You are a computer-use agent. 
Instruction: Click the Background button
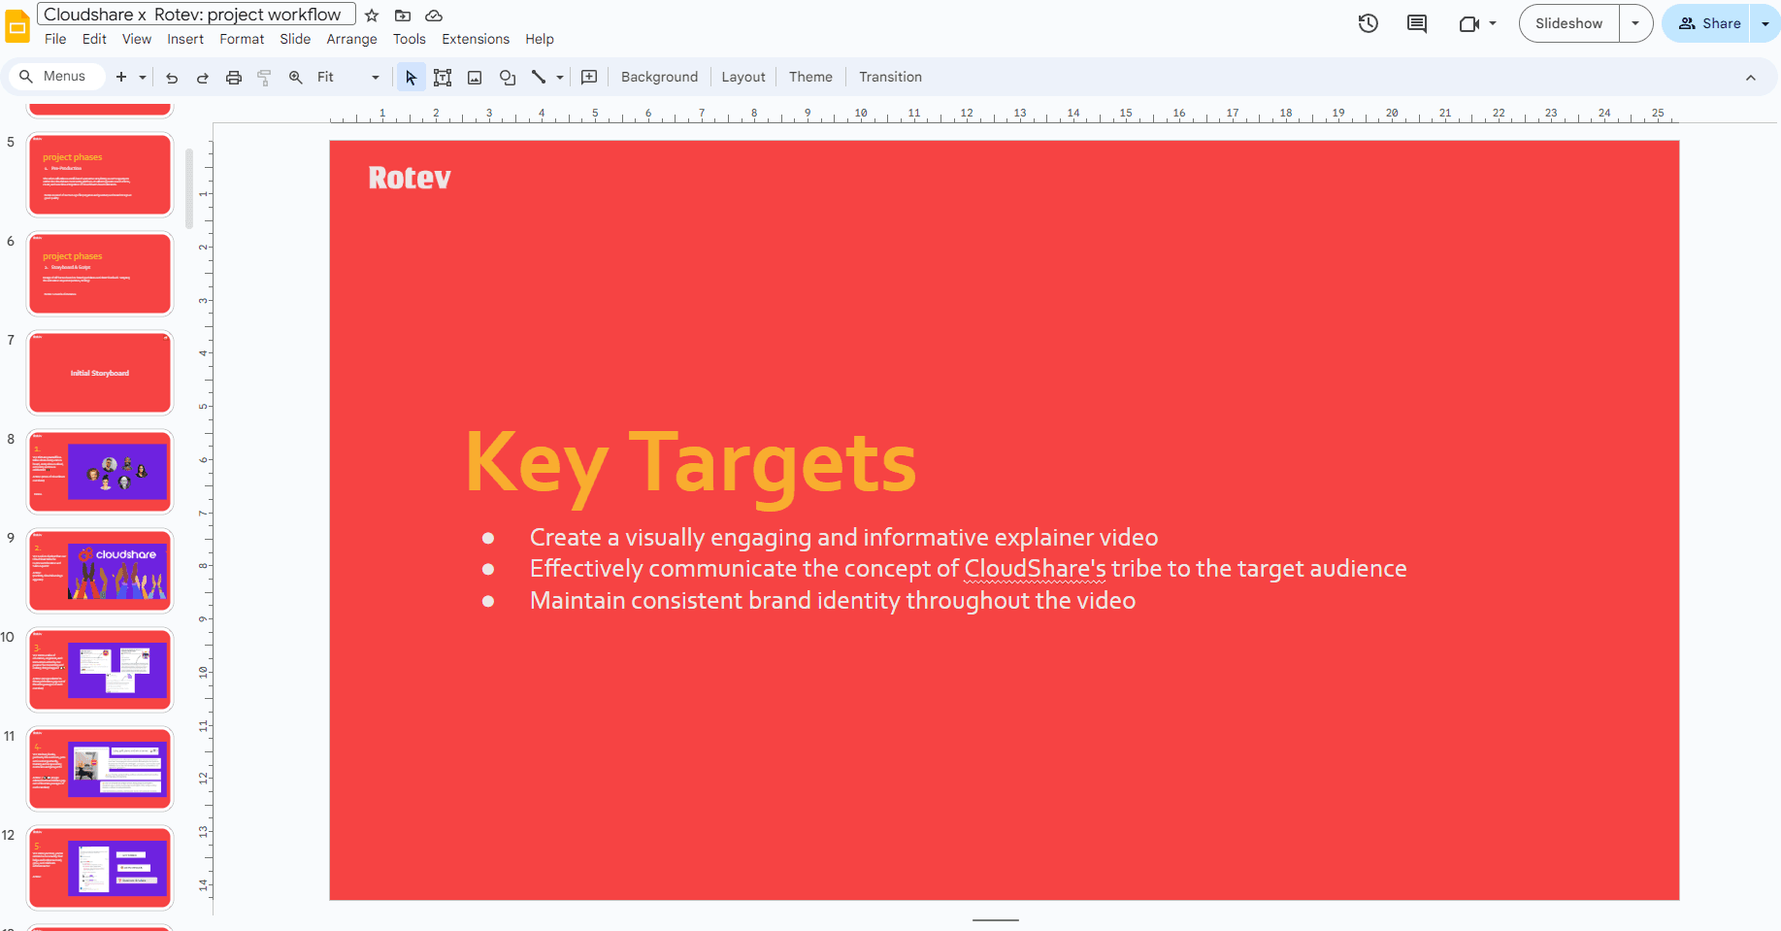[x=659, y=77]
